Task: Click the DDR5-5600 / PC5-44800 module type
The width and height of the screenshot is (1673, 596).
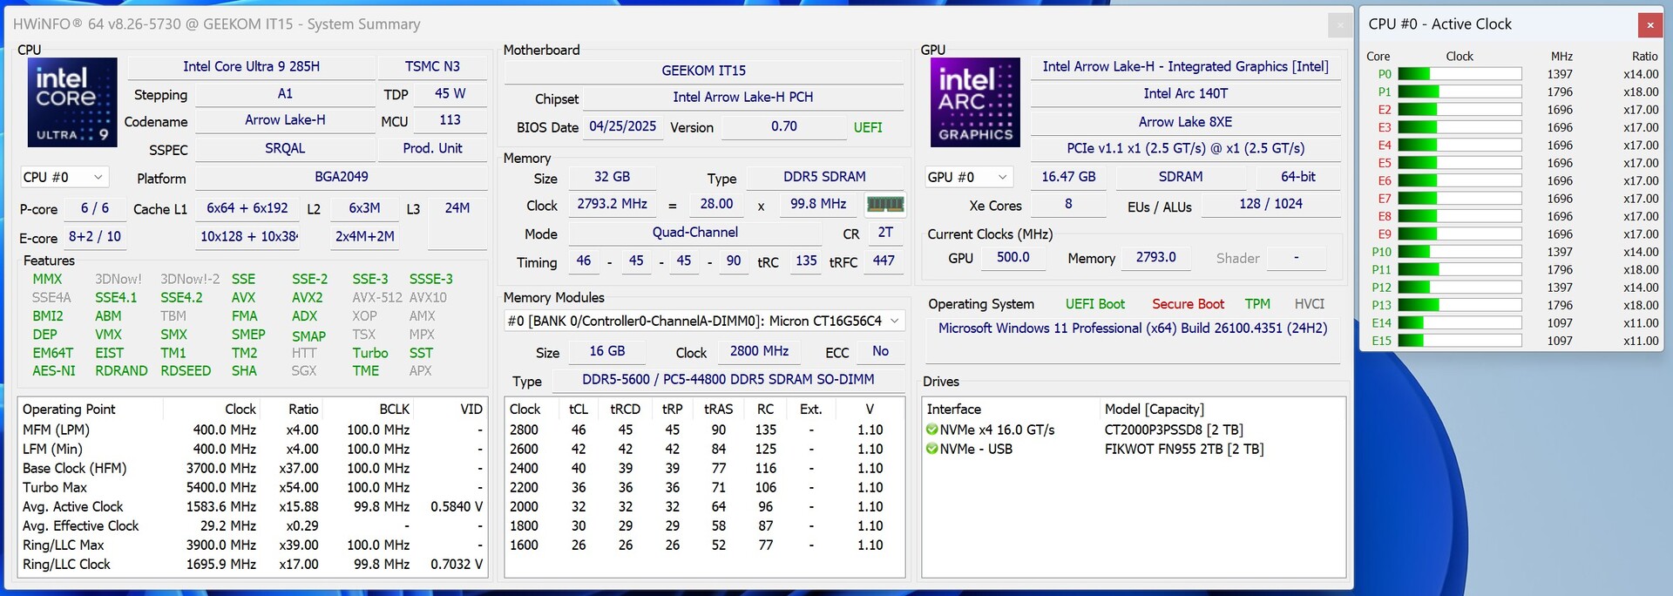Action: (728, 379)
